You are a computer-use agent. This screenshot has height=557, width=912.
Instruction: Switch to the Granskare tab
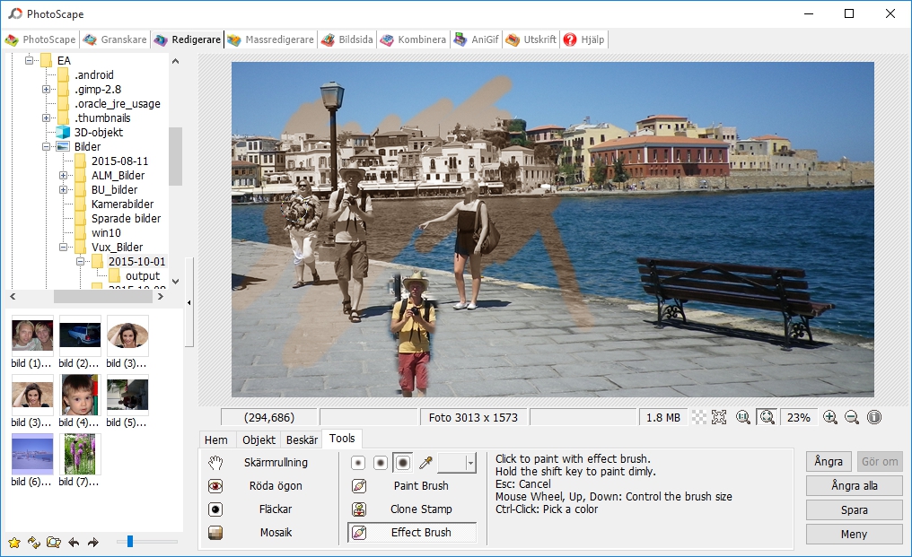click(115, 39)
